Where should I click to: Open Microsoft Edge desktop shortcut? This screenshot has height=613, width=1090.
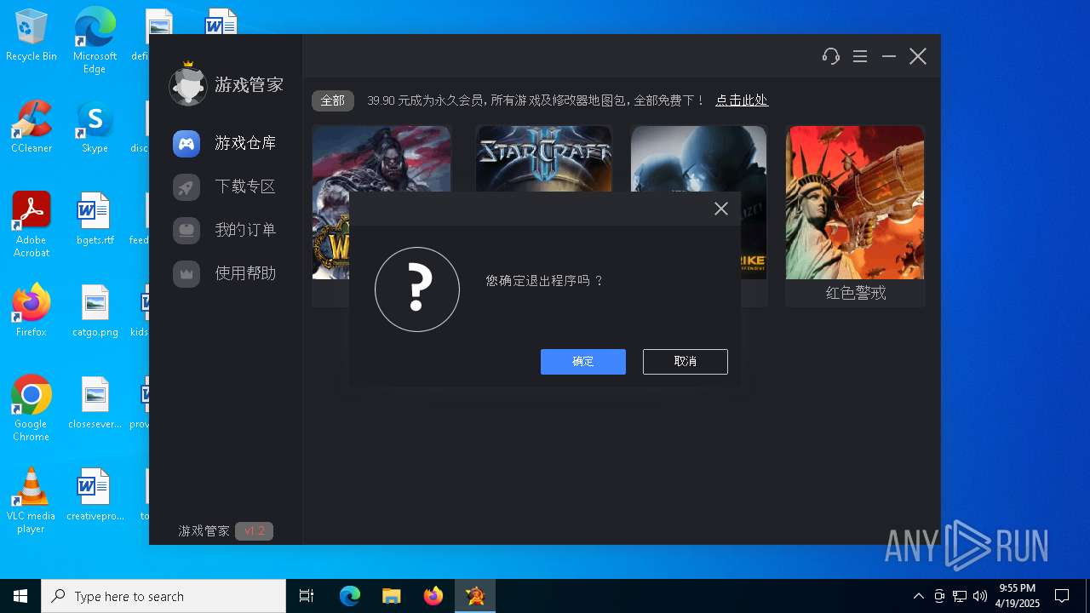point(95,41)
